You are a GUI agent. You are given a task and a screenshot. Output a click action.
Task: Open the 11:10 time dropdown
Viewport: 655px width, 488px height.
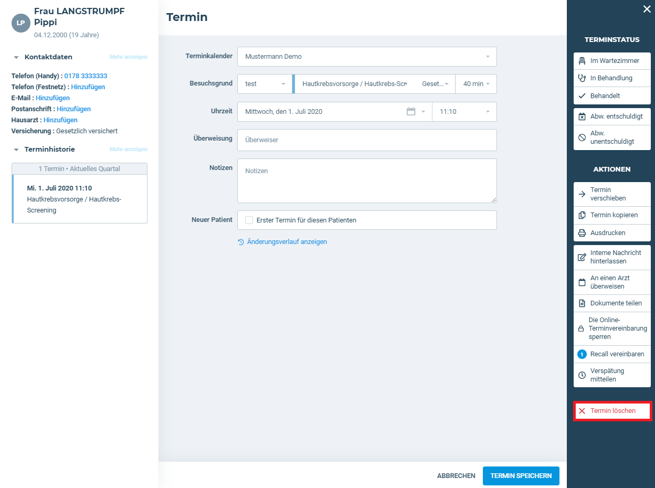tap(464, 112)
